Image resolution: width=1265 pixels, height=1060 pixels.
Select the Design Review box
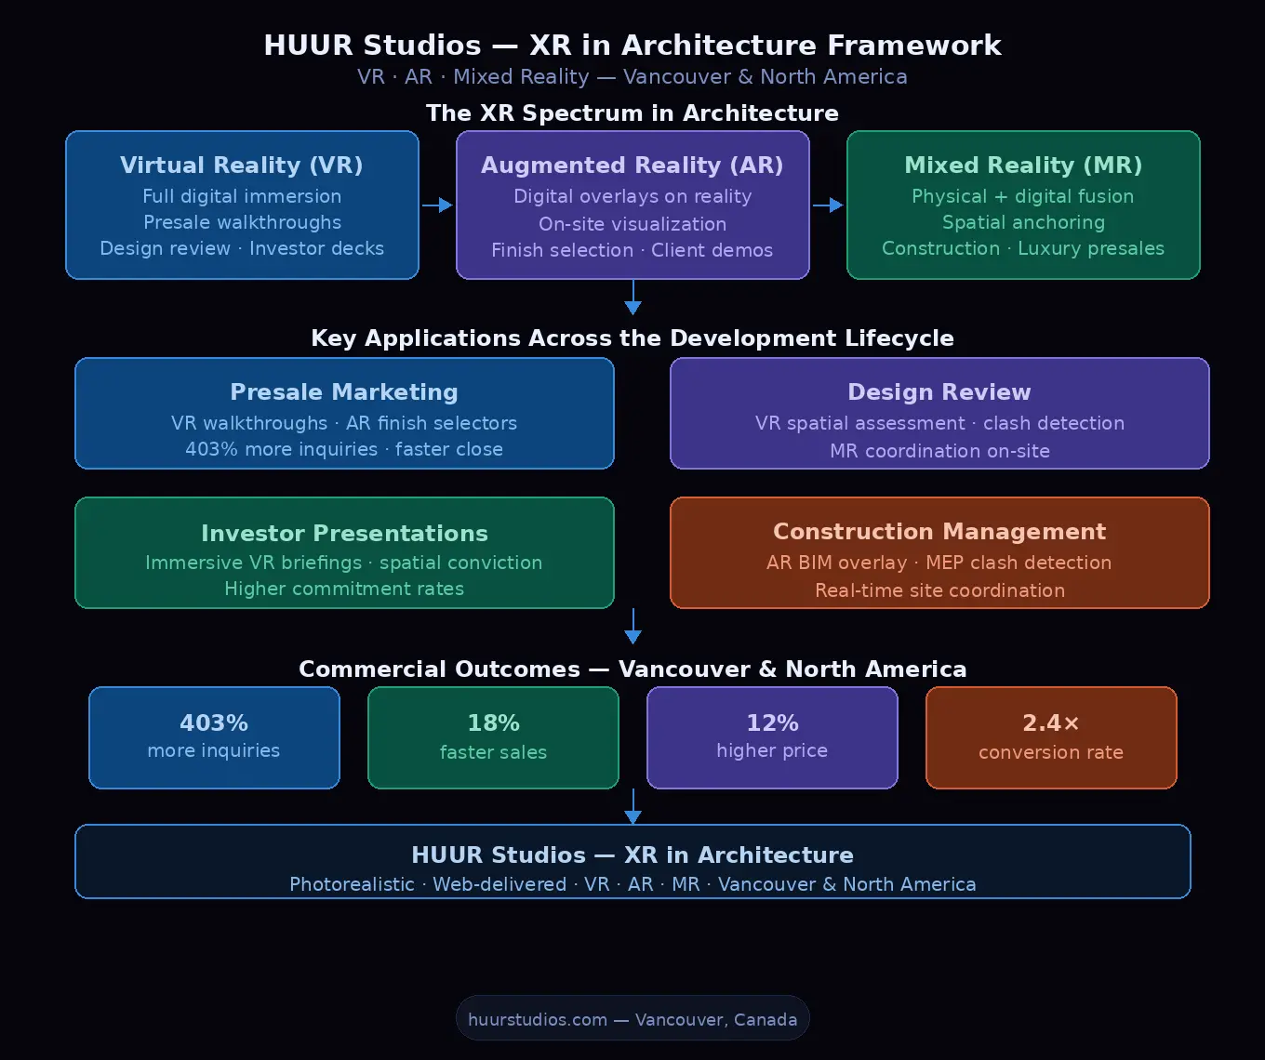point(939,414)
